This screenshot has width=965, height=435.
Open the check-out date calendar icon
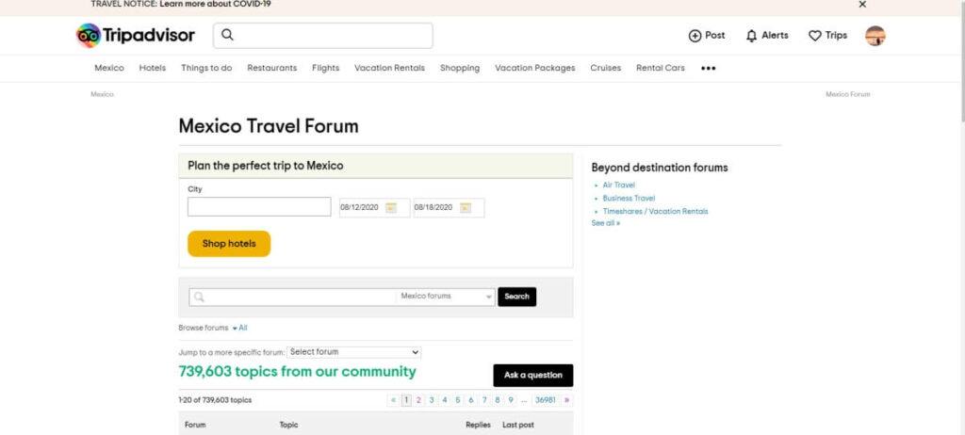point(466,208)
